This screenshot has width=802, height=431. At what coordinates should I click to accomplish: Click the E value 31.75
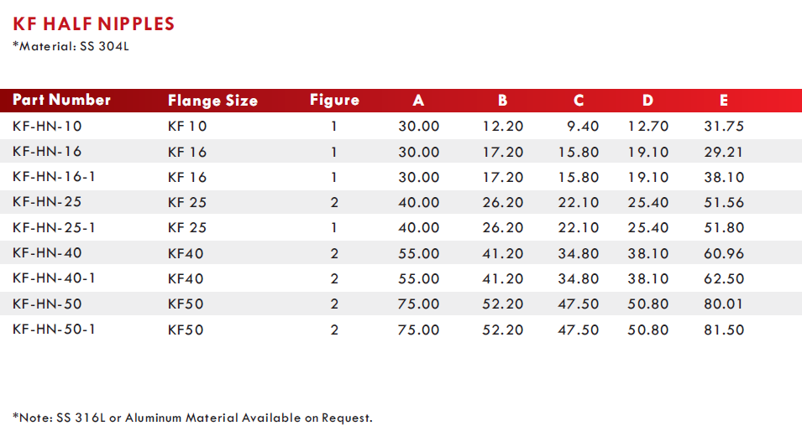pyautogui.click(x=724, y=126)
